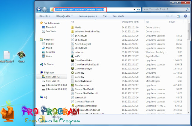Select Yerel Disk (C:) drive
This screenshot has width=192, height=126.
click(x=53, y=77)
